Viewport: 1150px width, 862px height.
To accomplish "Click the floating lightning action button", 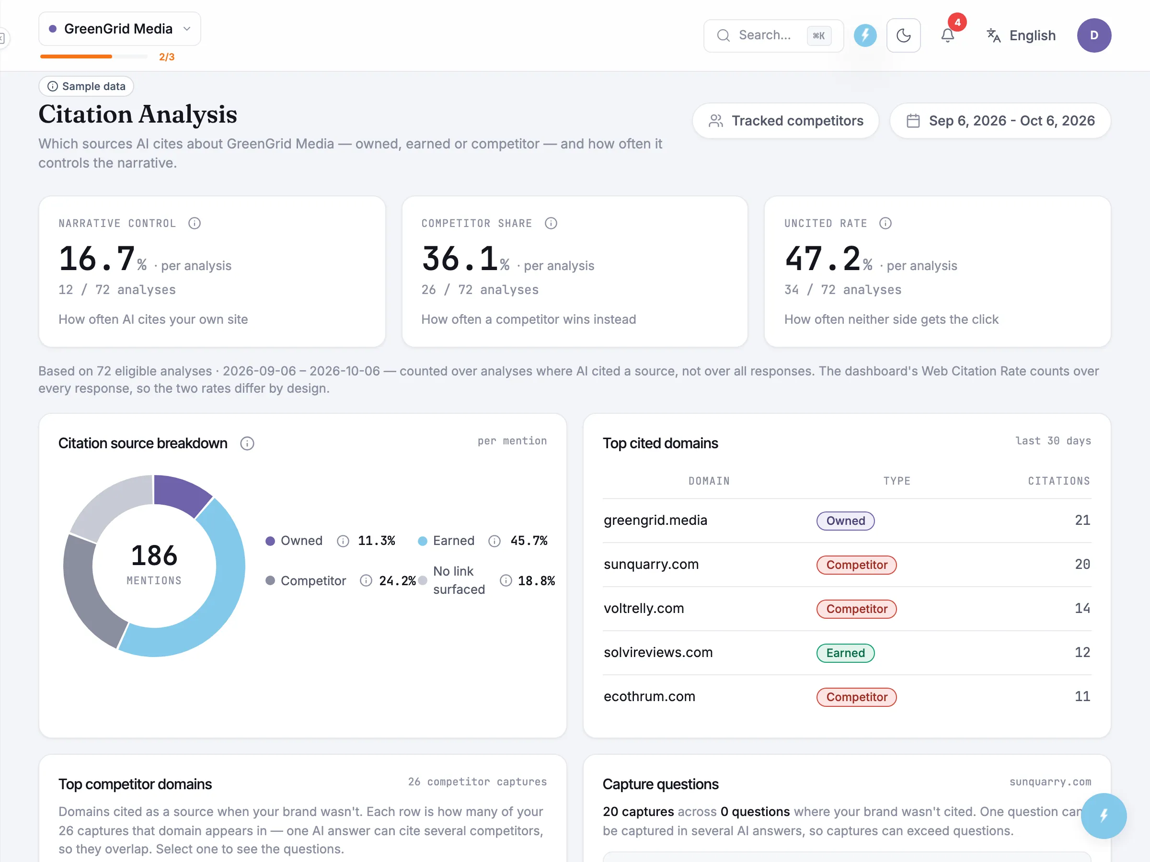I will tap(1103, 816).
